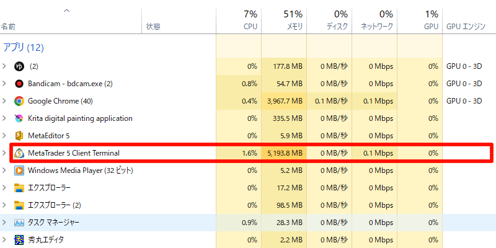This screenshot has height=248, width=496.
Task: Expand the Windows Media Player row
Action: pos(4,171)
